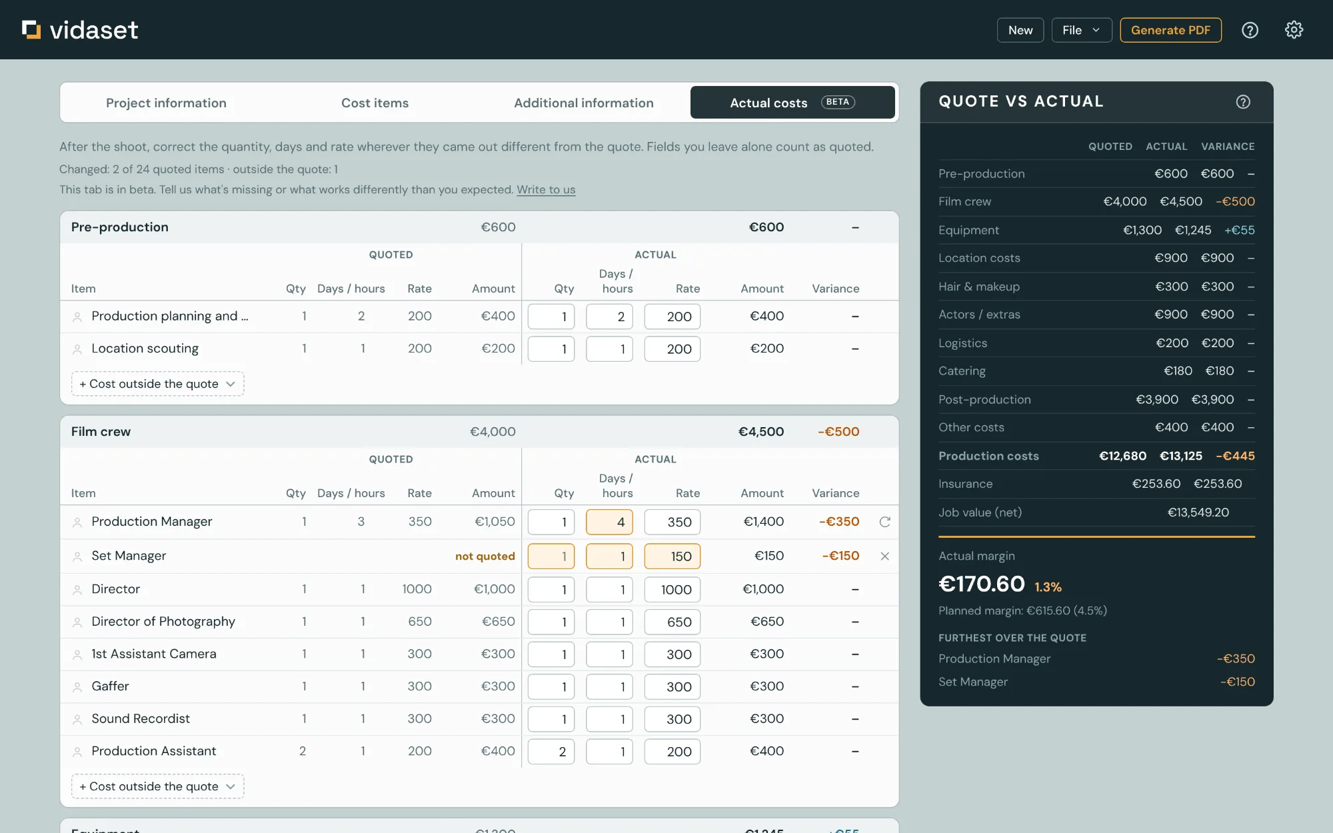This screenshot has width=1333, height=833.
Task: Click Film crew variance -€500 in summary panel
Action: (x=1235, y=201)
